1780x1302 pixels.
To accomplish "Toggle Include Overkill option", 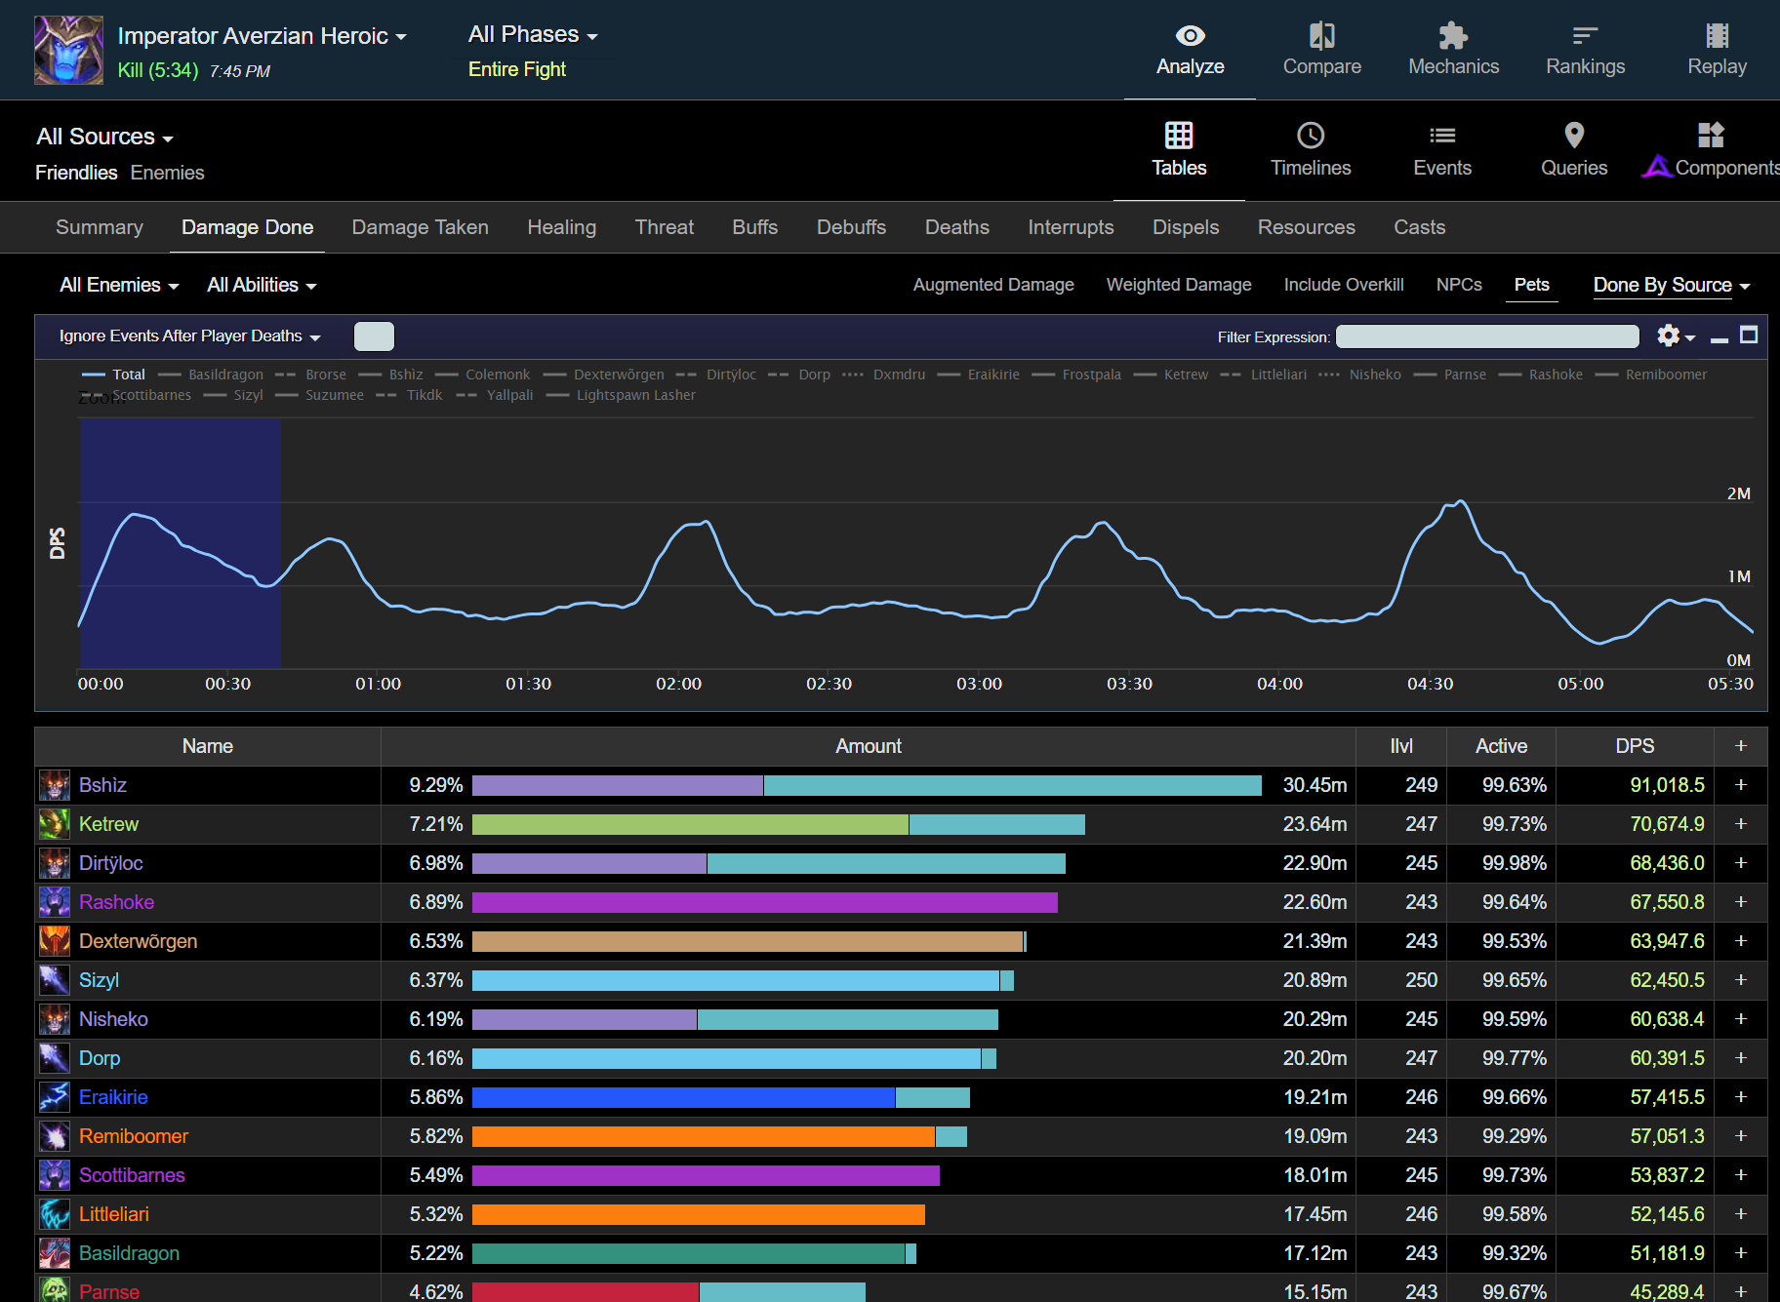I will (1343, 285).
